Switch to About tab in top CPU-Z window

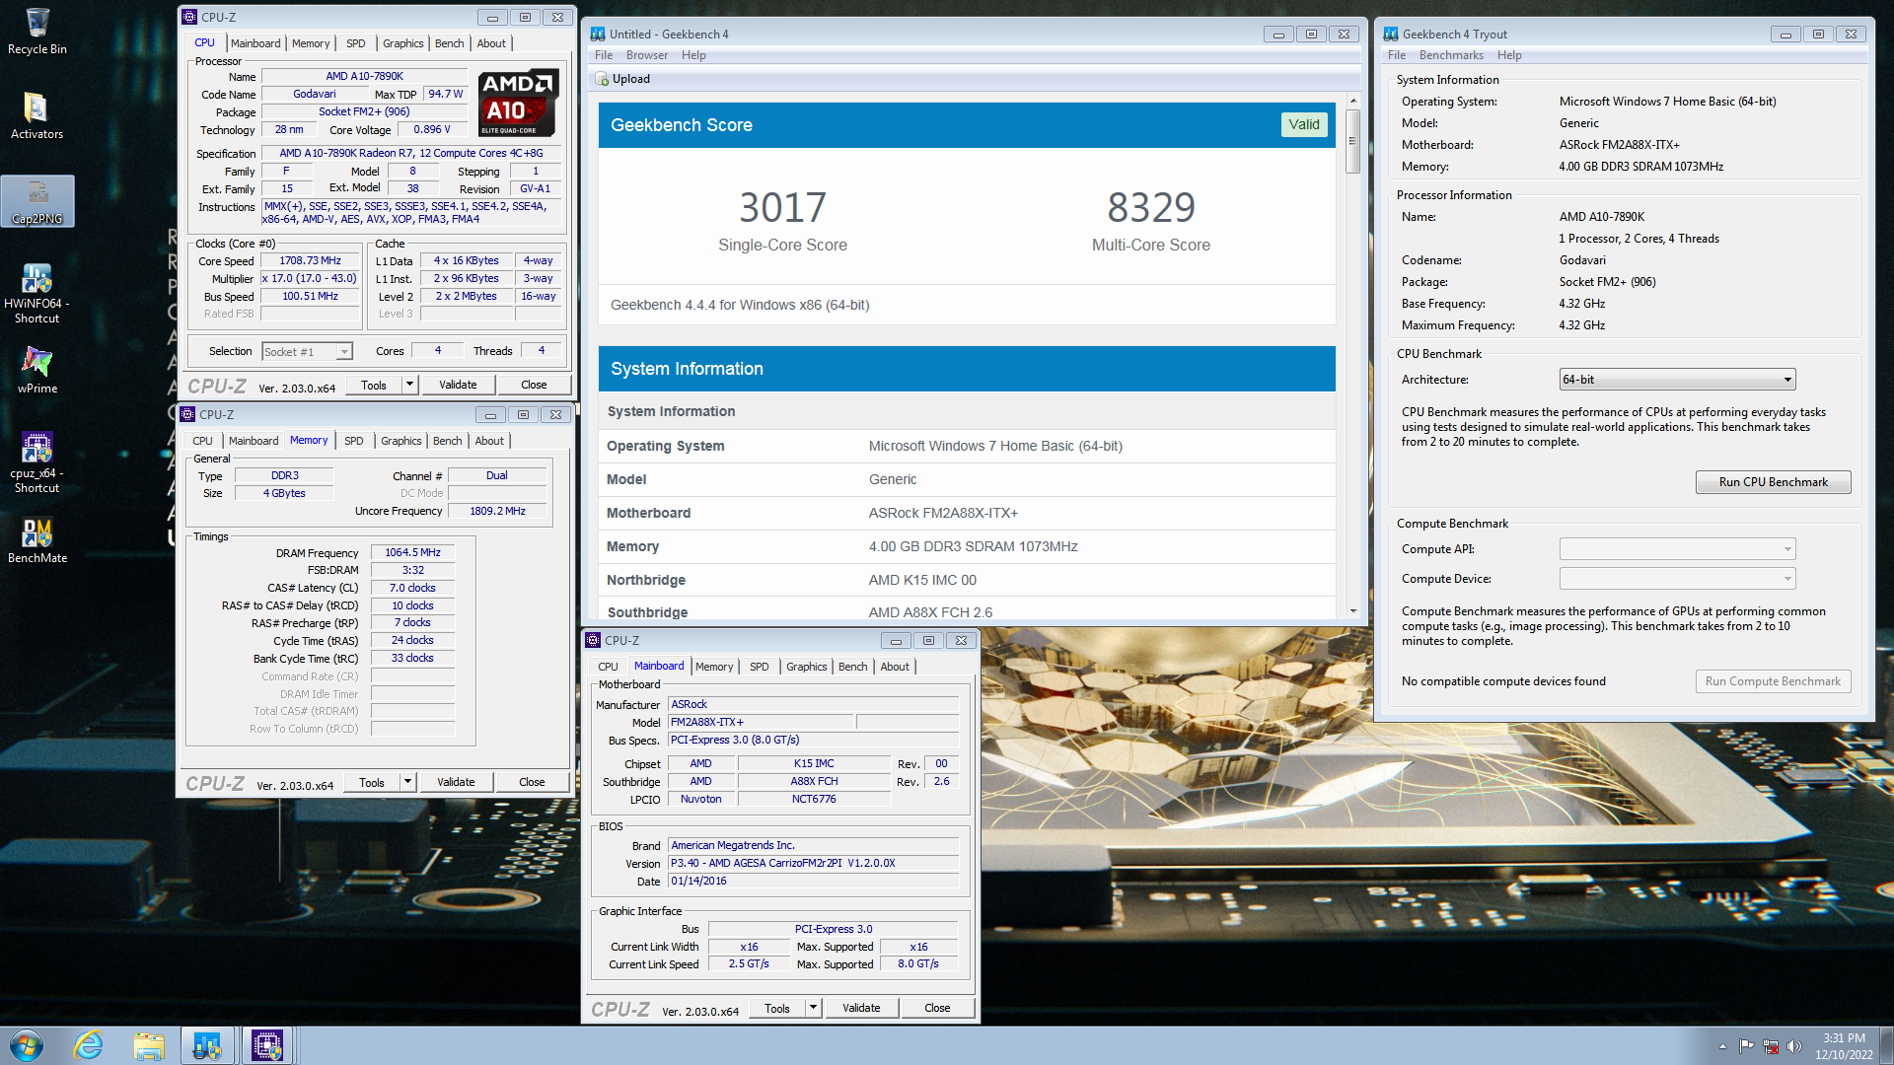click(491, 43)
